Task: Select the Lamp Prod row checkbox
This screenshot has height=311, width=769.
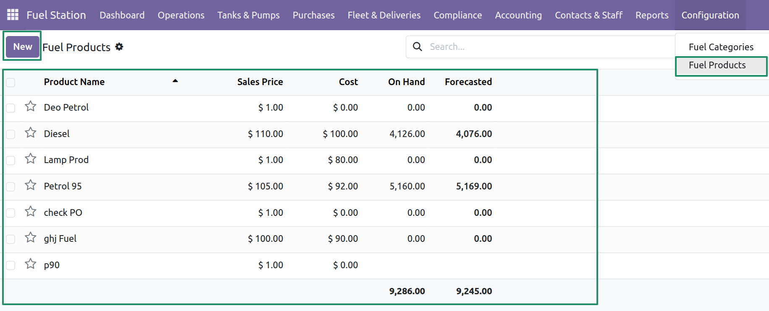Action: coord(10,160)
